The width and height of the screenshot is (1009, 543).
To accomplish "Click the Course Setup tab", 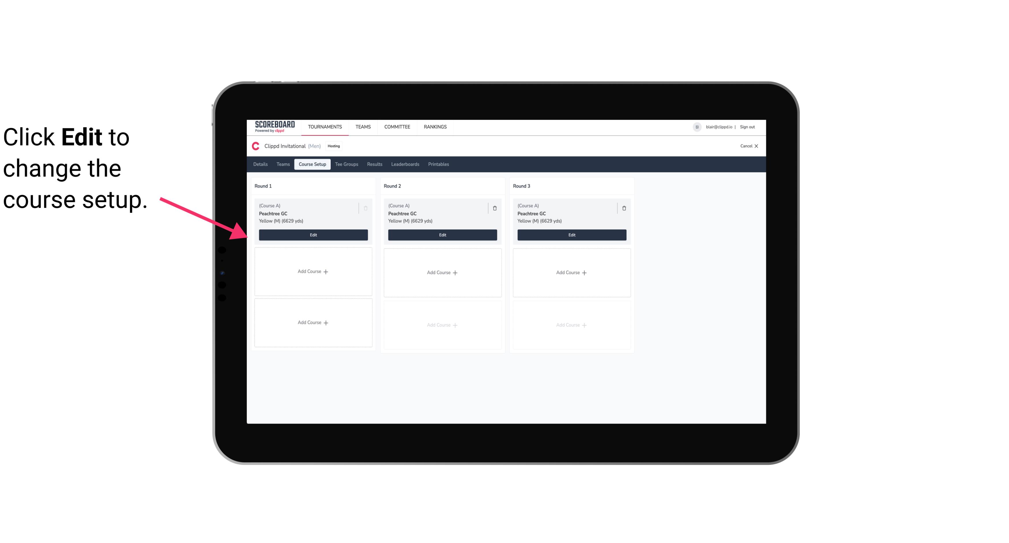I will click(x=312, y=164).
